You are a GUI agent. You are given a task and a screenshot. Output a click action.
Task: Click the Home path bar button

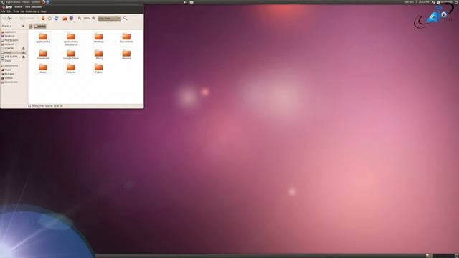[x=40, y=26]
